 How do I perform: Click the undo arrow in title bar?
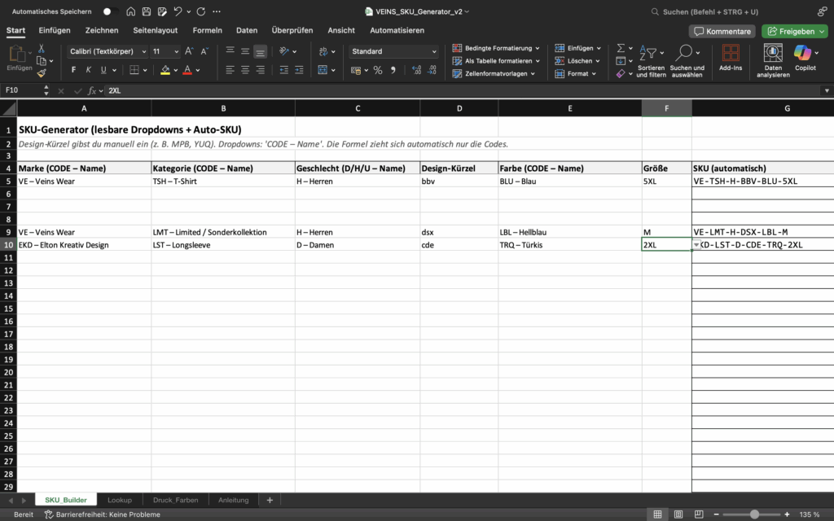(178, 12)
